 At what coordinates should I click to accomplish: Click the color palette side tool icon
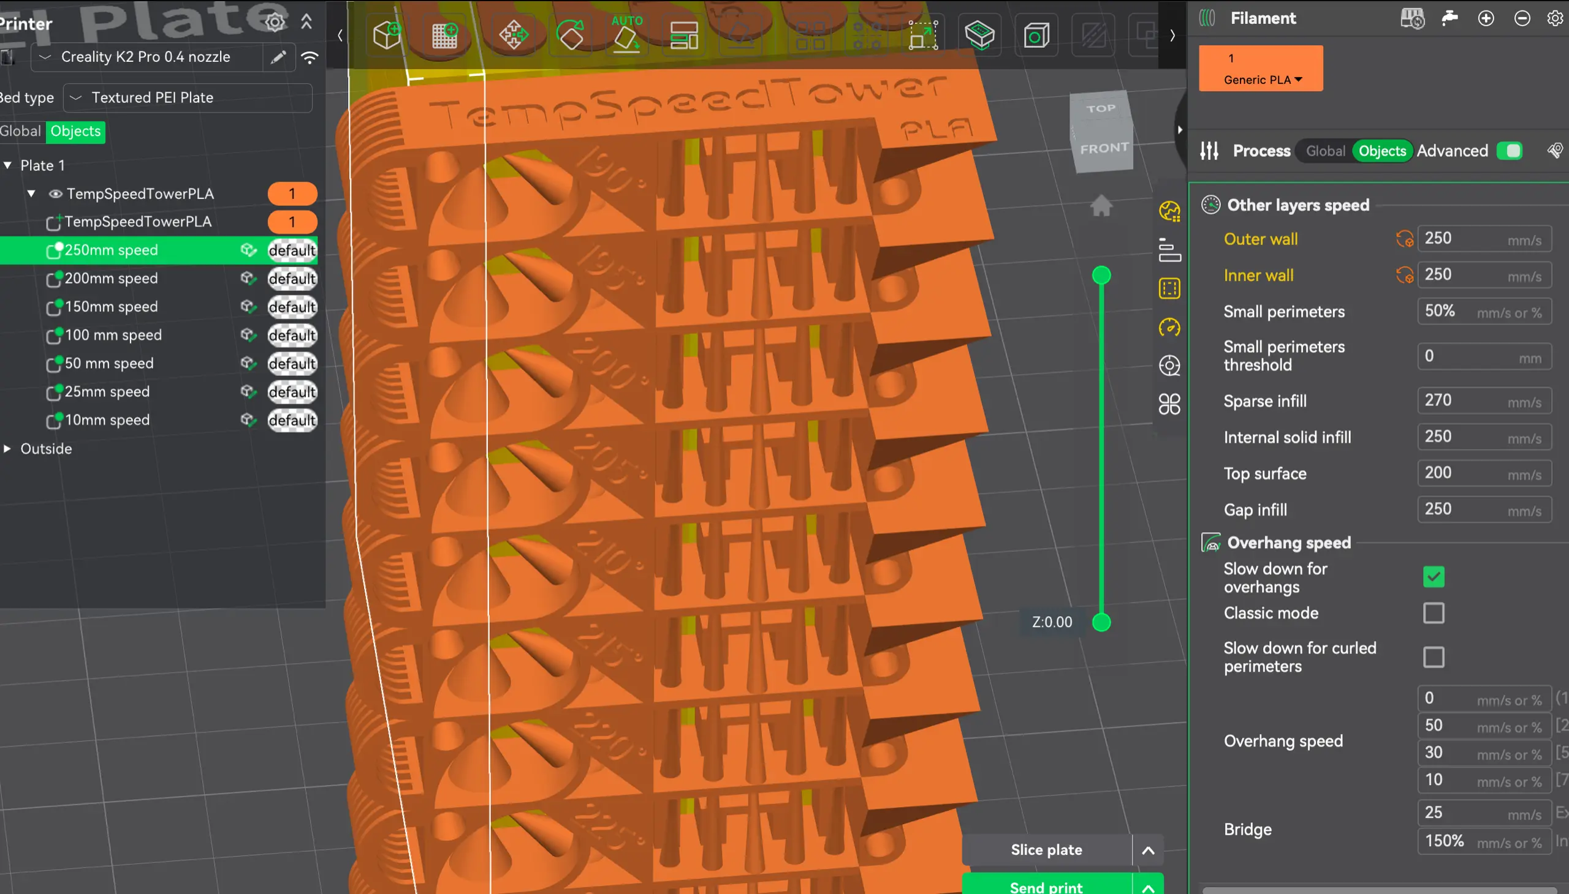1169,211
